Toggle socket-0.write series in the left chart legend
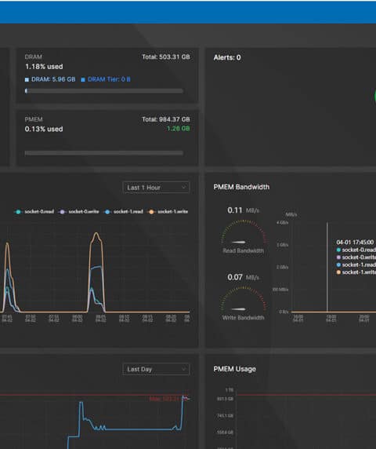The height and width of the screenshot is (449, 376). [x=78, y=212]
